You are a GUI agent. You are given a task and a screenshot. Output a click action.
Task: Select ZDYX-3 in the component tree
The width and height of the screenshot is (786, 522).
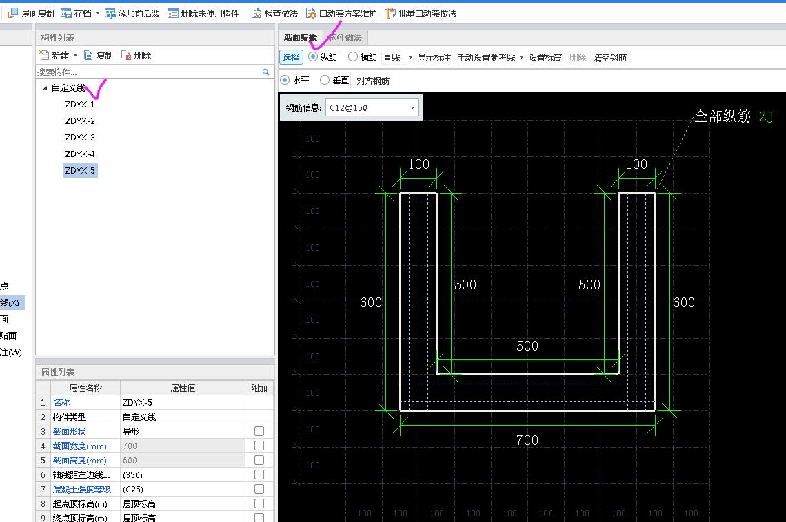coord(80,137)
